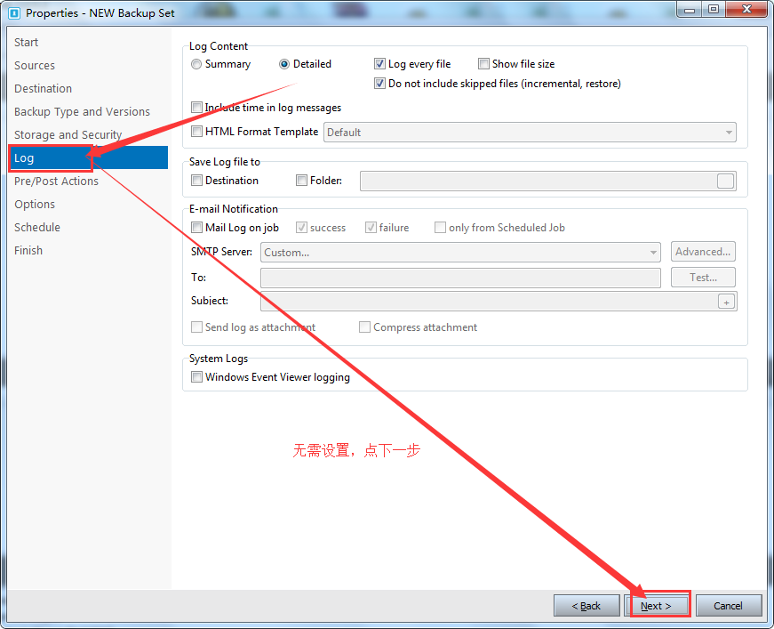Open the HTML Format Template dropdown
The width and height of the screenshot is (774, 629).
530,133
